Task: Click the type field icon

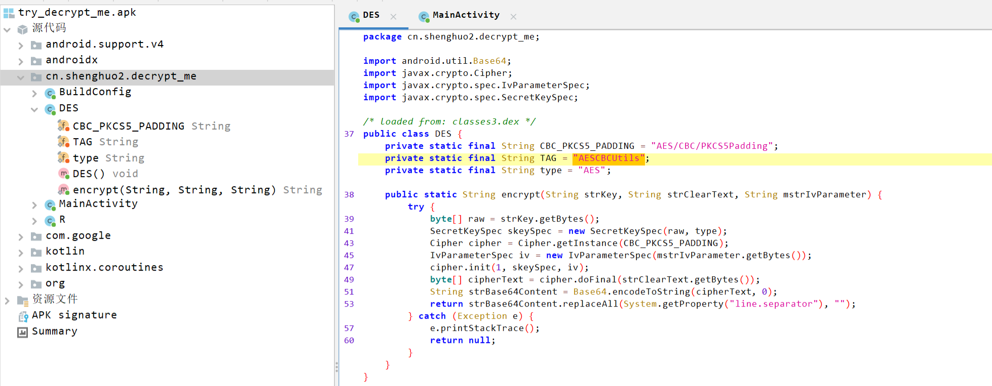Action: point(63,157)
